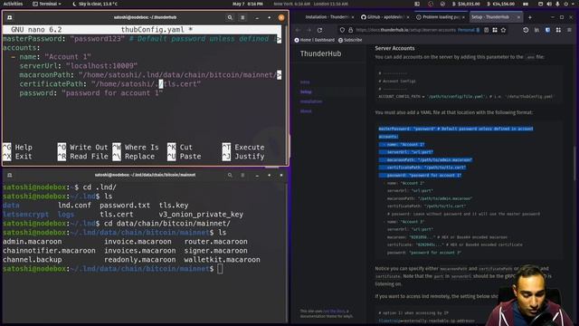The height and width of the screenshot is (326, 579).
Task: Switch to the "Installation - ThunderHub" browser tab
Action: pos(327,17)
